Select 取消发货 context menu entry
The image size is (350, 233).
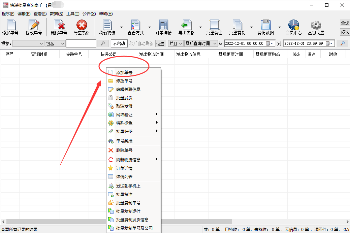click(x=134, y=106)
